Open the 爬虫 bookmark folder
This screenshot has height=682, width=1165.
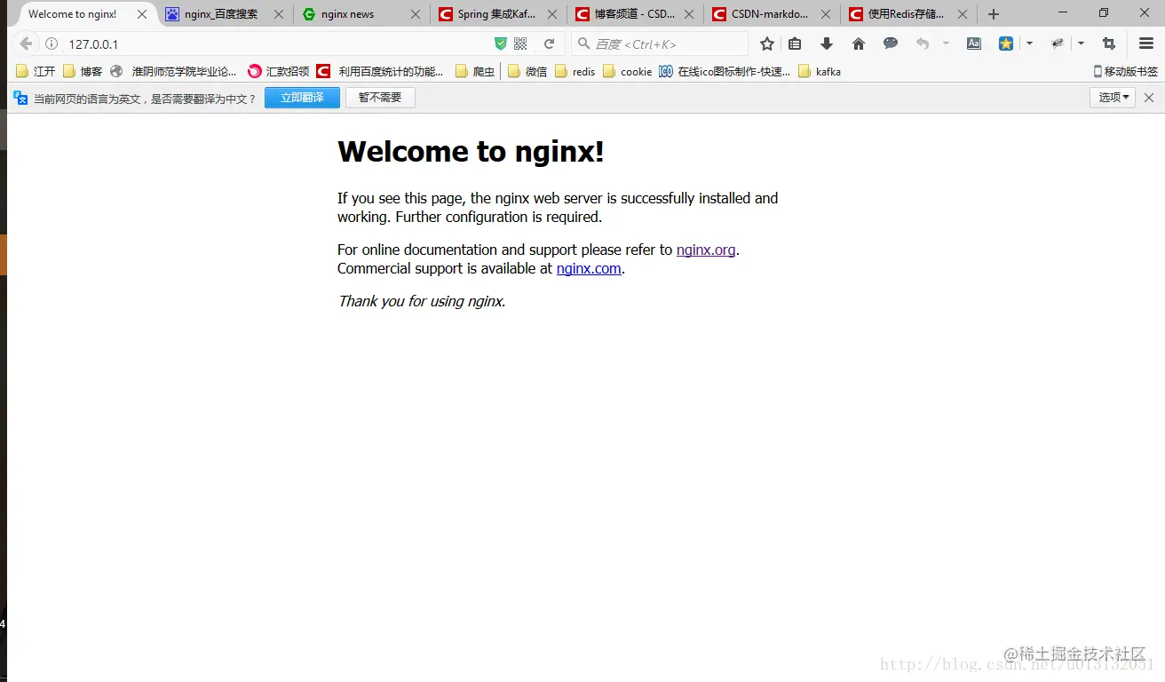click(474, 72)
